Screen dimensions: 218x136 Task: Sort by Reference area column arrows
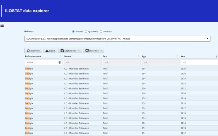pyautogui.click(x=60, y=56)
